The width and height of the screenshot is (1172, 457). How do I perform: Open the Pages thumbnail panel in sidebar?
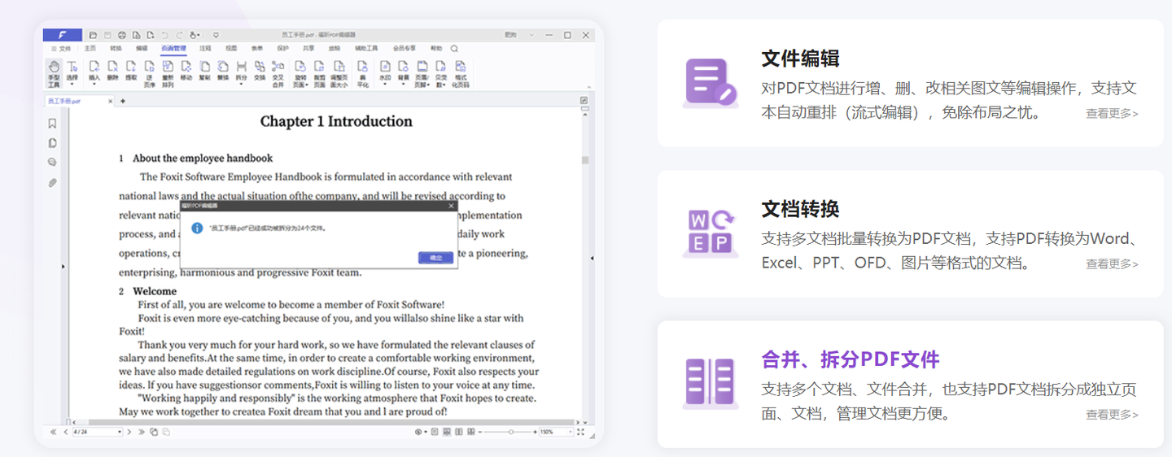(52, 143)
